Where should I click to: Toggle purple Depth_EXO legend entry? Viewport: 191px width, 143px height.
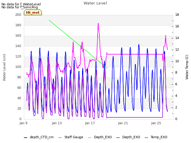click(x=128, y=137)
